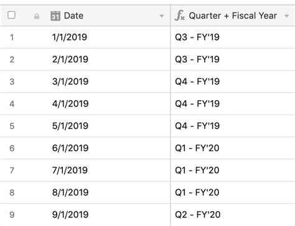The height and width of the screenshot is (226, 295).
Task: Select the Q3 - FY'19 cell in row 2
Action: tap(233, 59)
